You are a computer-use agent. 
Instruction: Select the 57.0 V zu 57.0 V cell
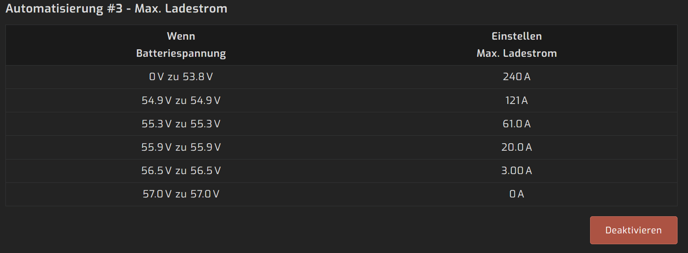(181, 194)
